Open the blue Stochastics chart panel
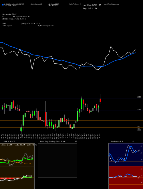 click(x=126, y=155)
